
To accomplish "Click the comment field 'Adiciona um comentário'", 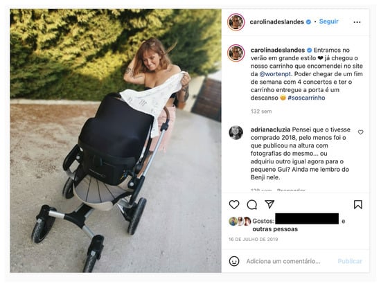I will click(x=283, y=261).
